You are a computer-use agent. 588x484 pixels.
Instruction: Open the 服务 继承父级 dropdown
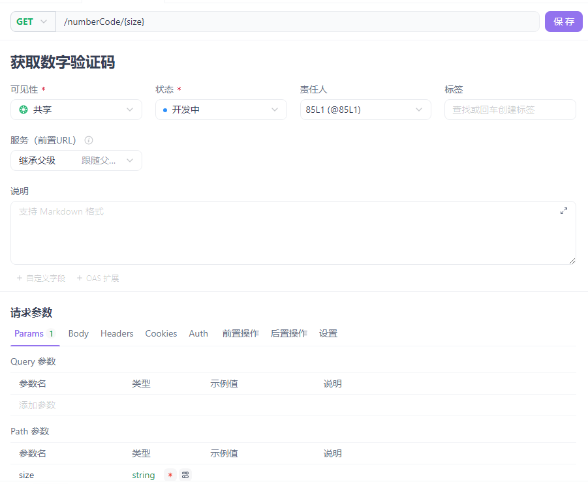pyautogui.click(x=76, y=160)
